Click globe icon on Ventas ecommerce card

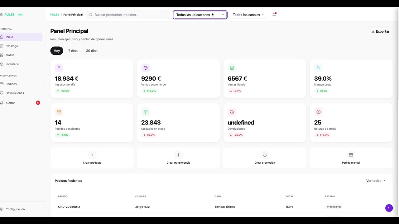point(145,68)
